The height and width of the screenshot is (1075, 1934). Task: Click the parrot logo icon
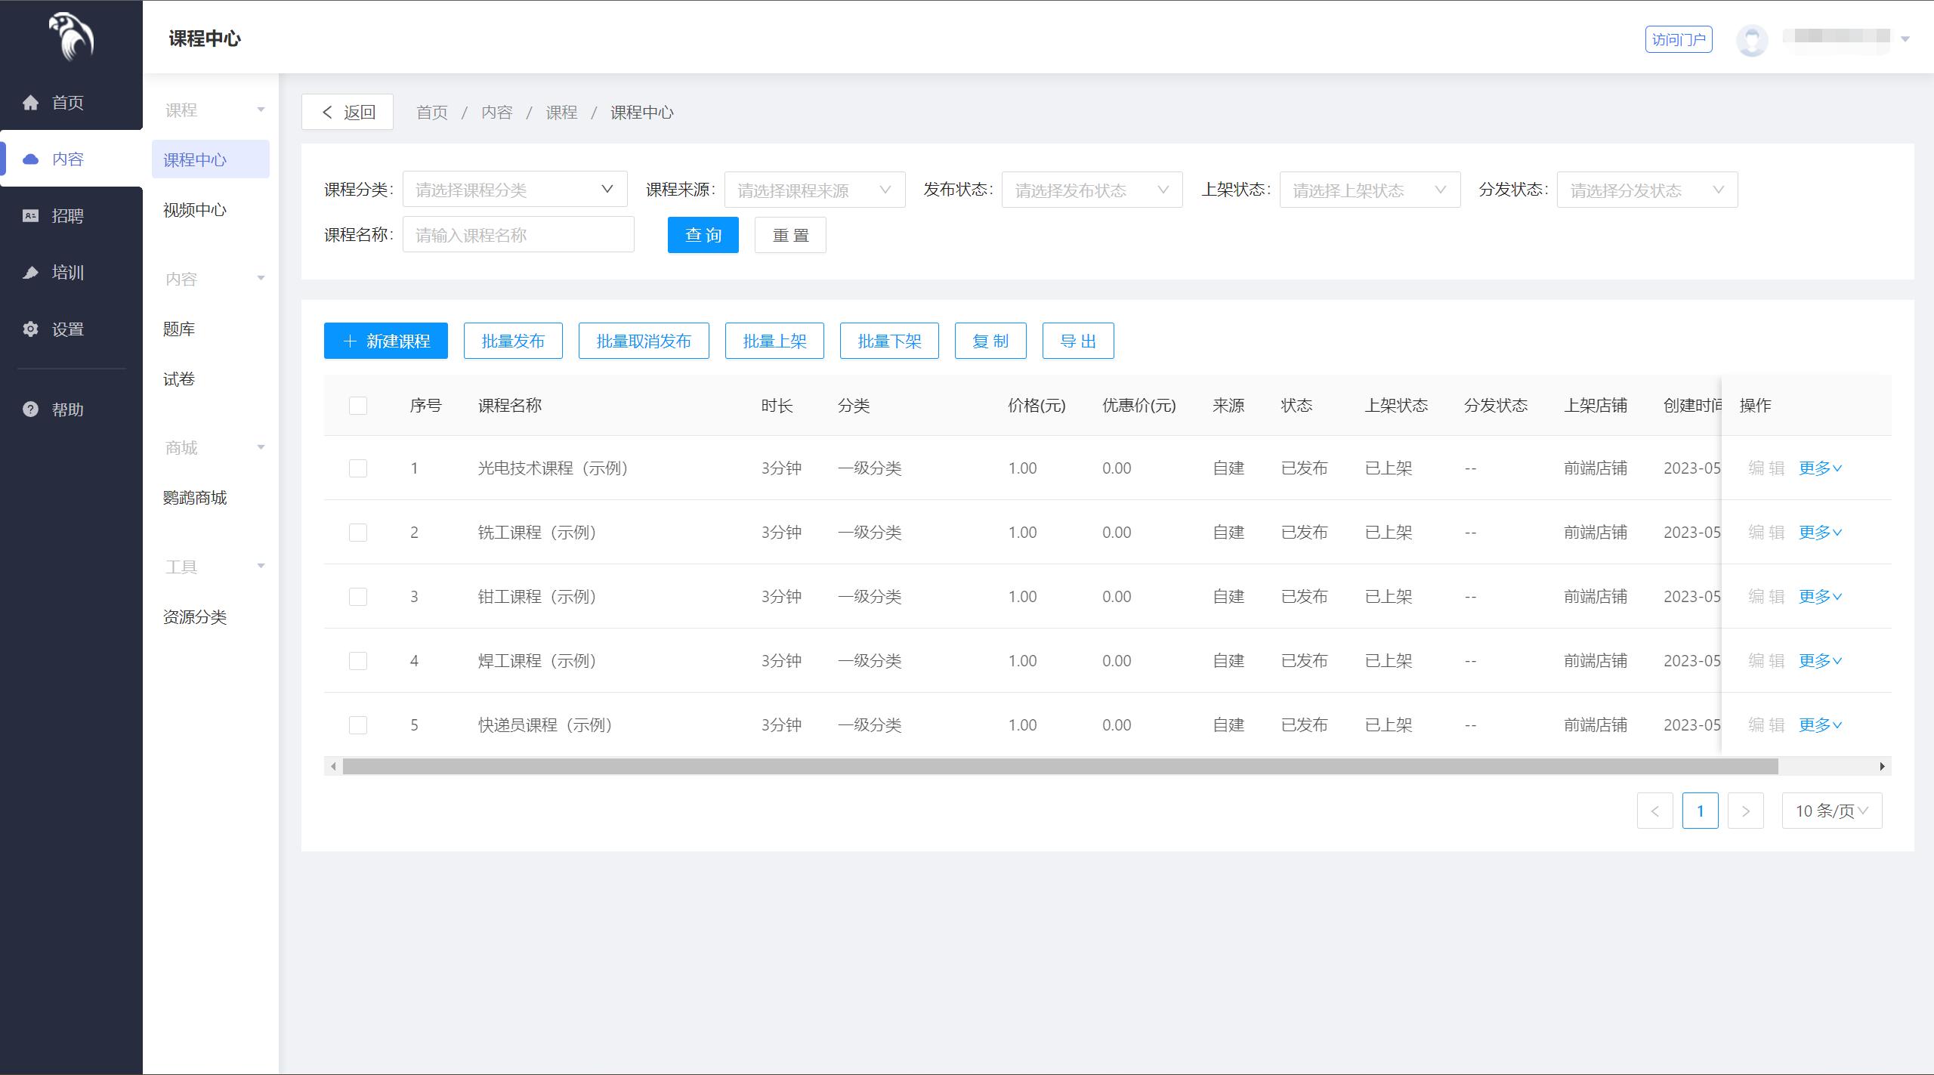70,37
